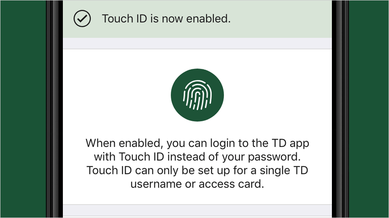
Task: Click the white card area right of fingerprint
Action: [x=278, y=95]
